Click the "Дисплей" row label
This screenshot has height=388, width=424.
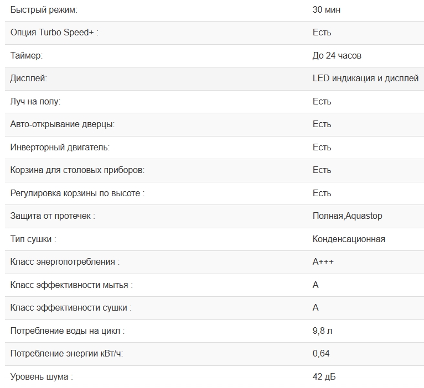[28, 78]
